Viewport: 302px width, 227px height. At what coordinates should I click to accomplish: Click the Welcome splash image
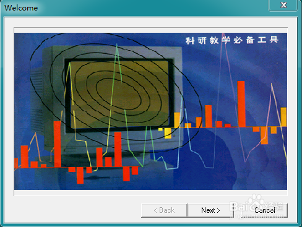(x=150, y=111)
